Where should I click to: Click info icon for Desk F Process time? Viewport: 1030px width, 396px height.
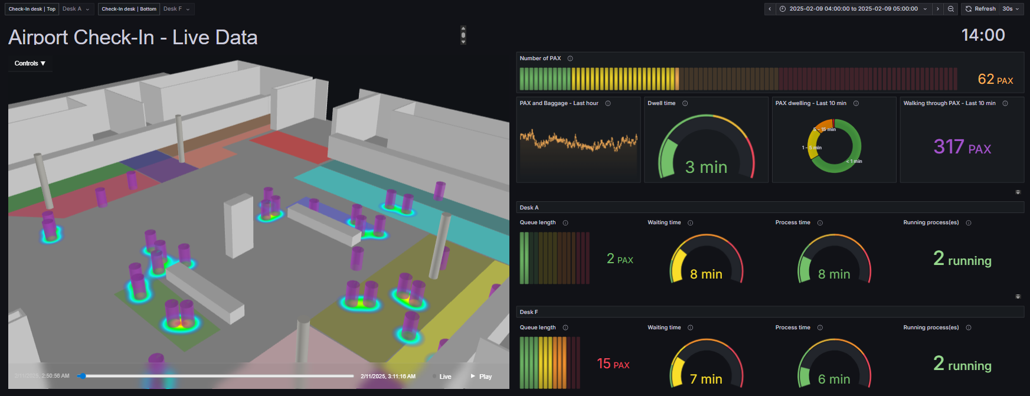[x=820, y=328]
